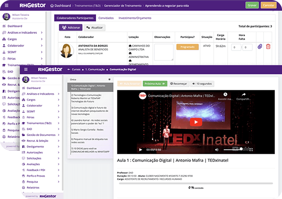Click the Observações text area for Antonieta

[x=164, y=52]
